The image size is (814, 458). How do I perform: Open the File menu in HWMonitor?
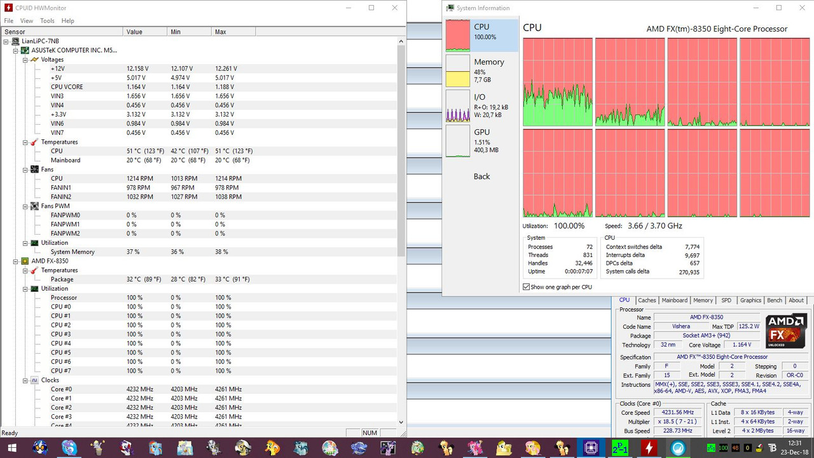click(9, 20)
